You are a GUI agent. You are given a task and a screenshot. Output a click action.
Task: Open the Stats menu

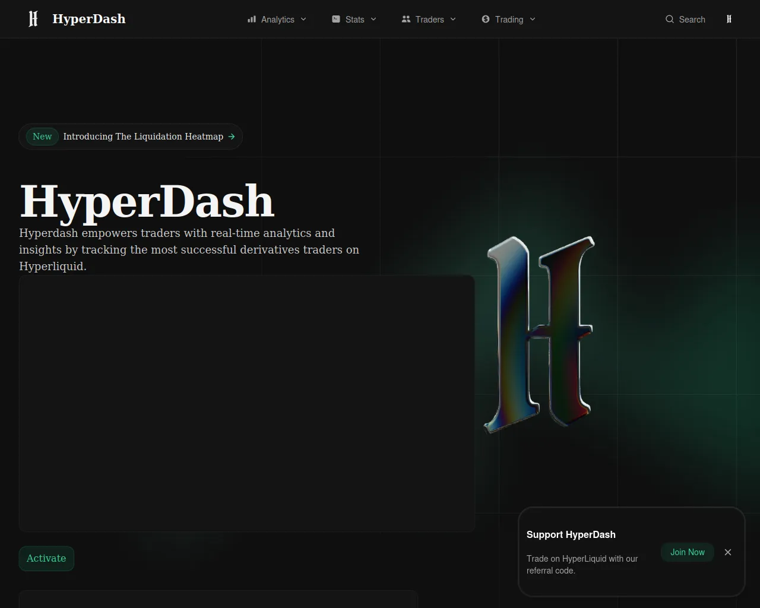[x=354, y=19]
